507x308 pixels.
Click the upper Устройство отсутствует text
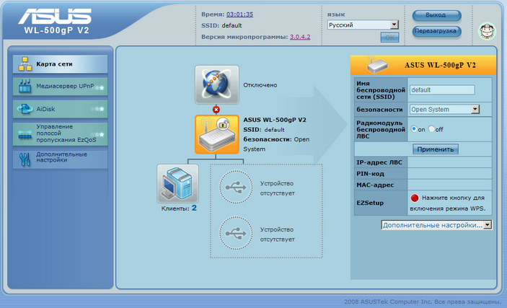click(x=278, y=188)
